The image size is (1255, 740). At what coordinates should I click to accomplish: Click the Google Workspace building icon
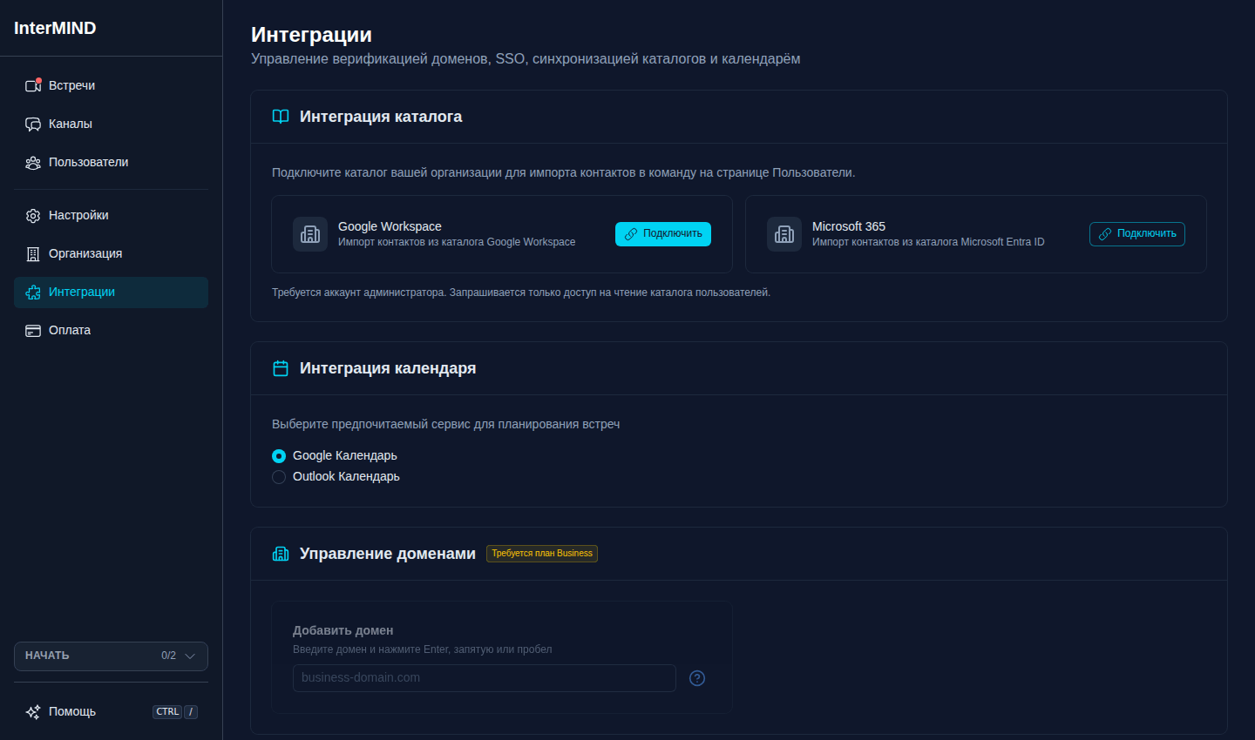coord(310,234)
